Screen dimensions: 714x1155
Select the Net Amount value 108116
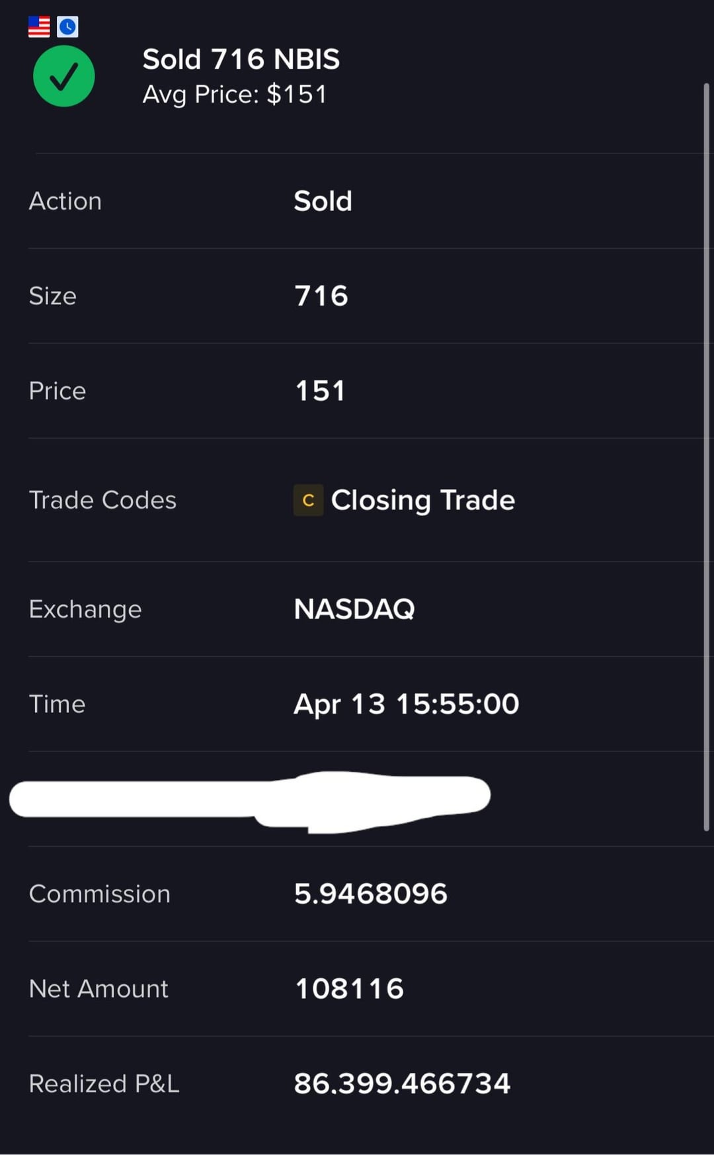(x=349, y=989)
